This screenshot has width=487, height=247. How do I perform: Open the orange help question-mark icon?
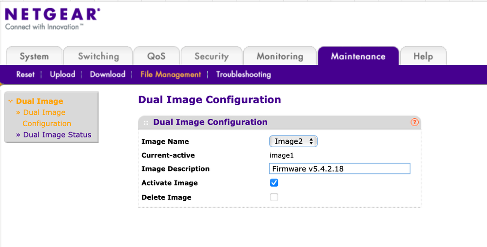pos(414,122)
